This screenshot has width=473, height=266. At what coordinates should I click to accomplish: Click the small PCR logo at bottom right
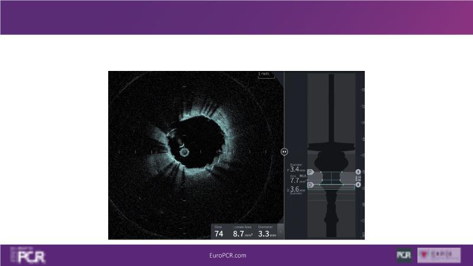[404, 255]
